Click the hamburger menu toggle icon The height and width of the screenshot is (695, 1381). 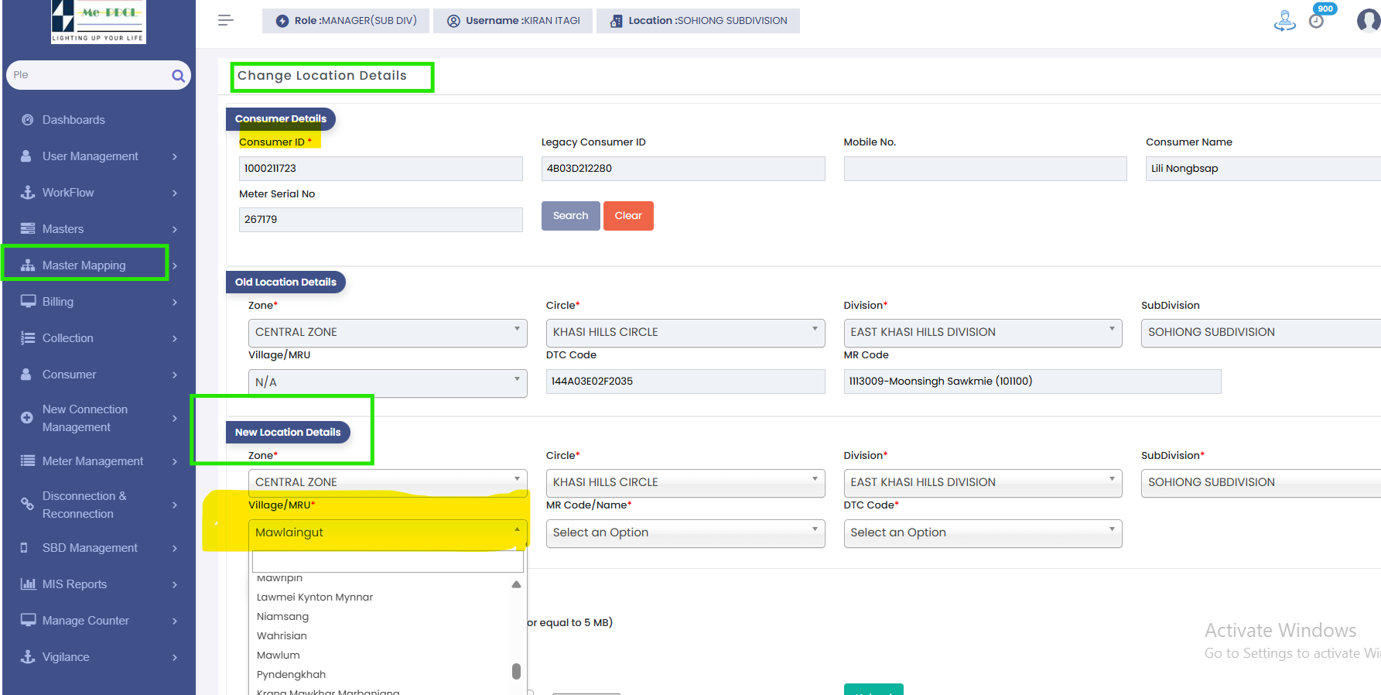225,20
